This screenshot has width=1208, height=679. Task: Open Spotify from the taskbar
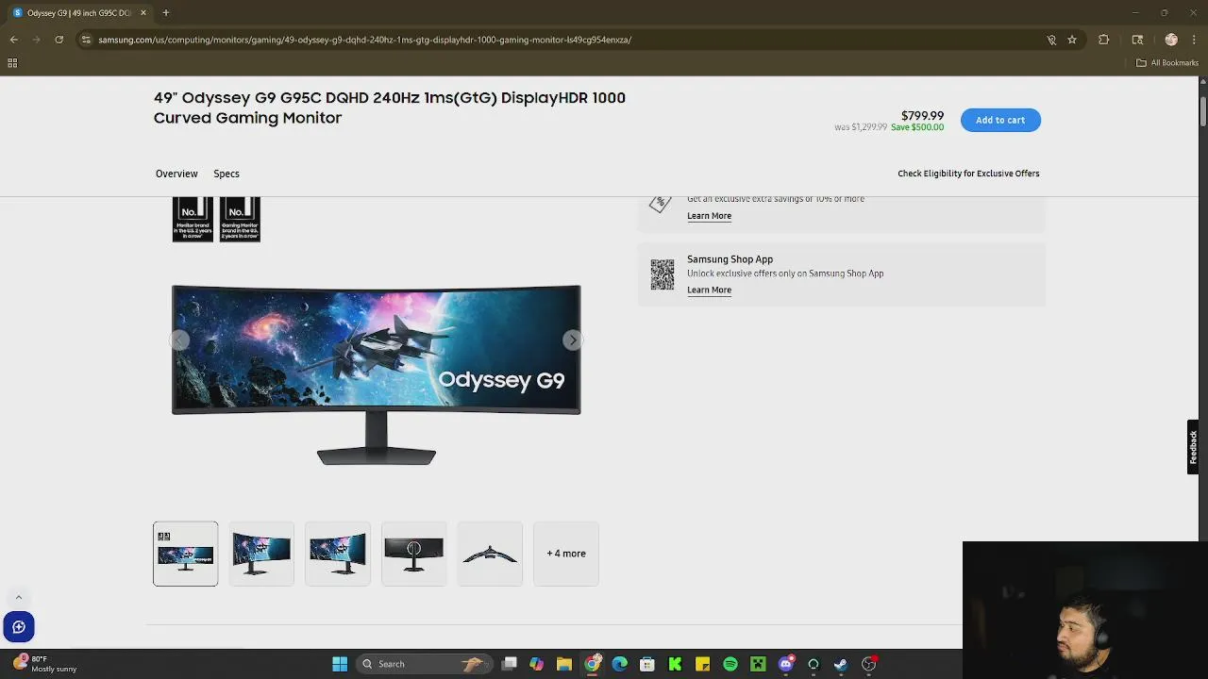click(x=730, y=664)
